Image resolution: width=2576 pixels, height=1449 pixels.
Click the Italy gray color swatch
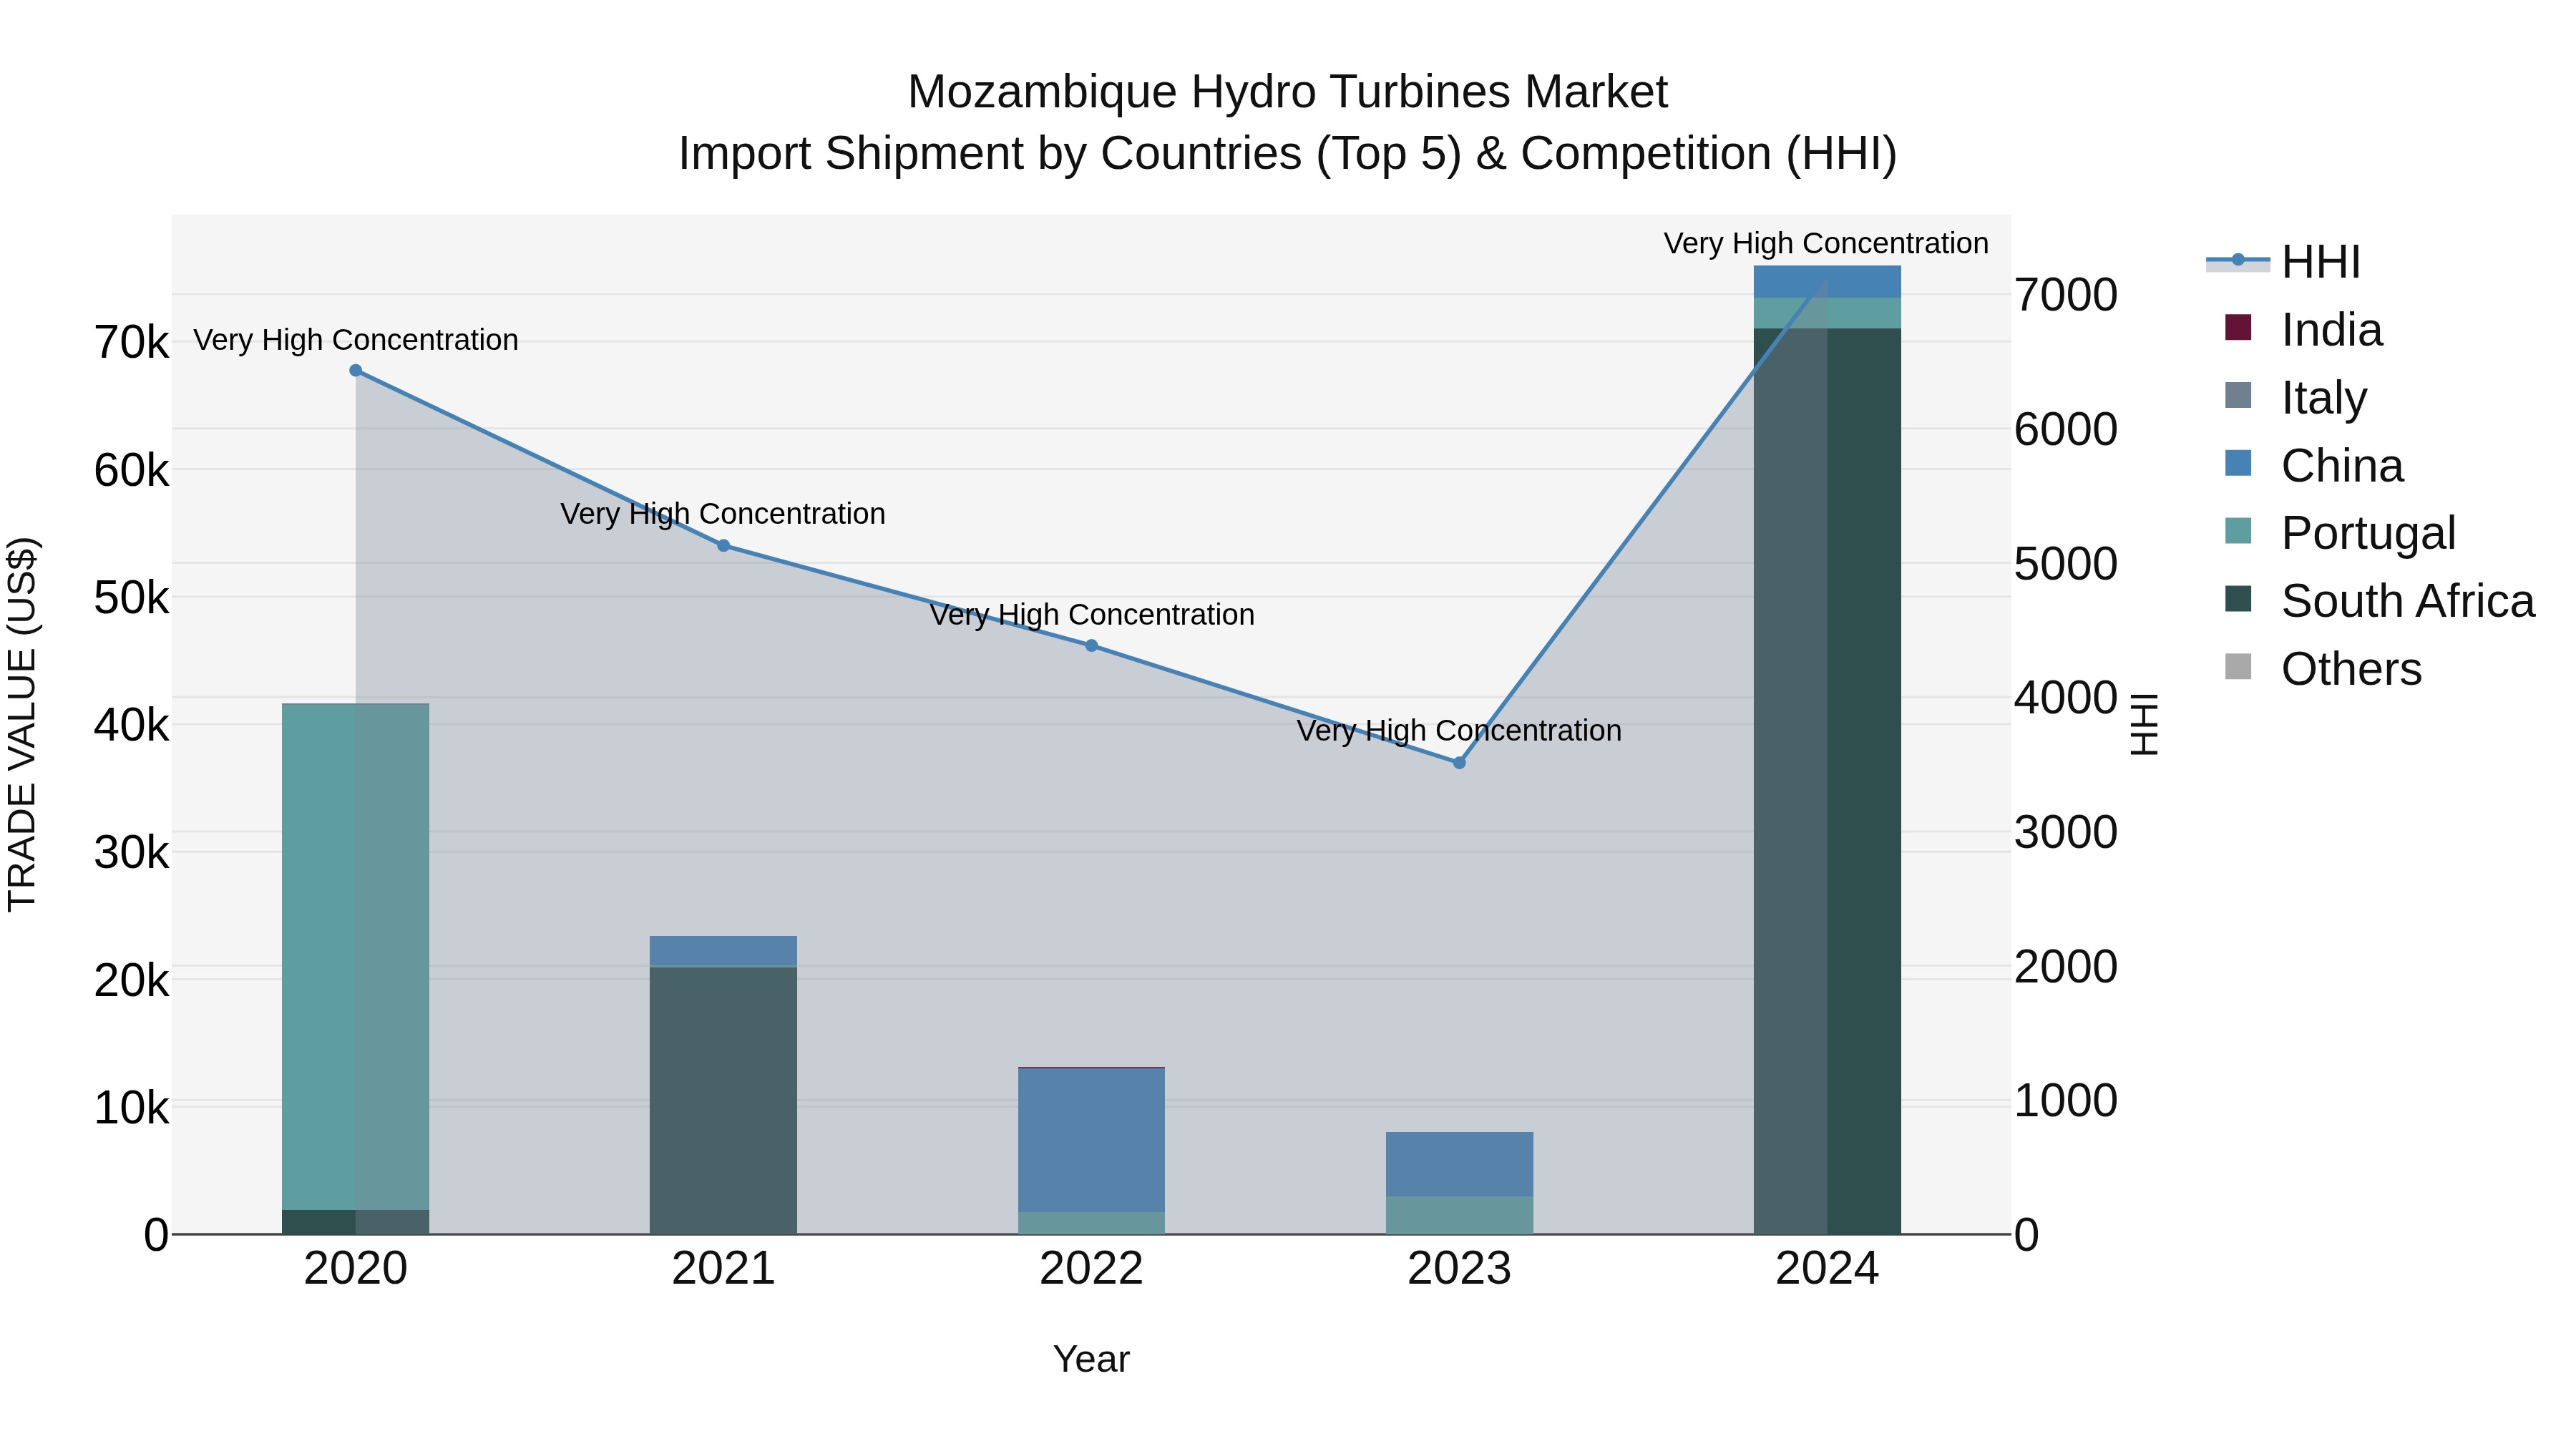pyautogui.click(x=2238, y=396)
